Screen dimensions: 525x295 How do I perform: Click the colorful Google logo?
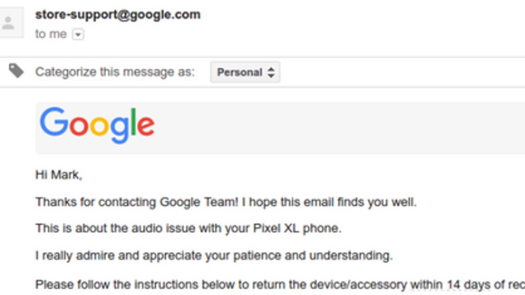[97, 125]
